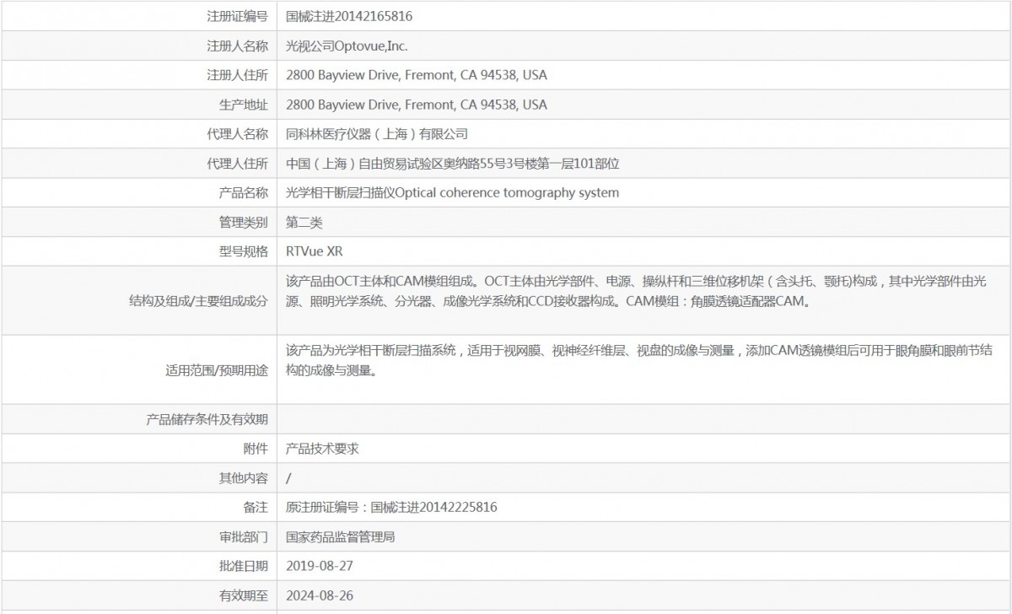Click the 代理人名称 label

pos(237,134)
